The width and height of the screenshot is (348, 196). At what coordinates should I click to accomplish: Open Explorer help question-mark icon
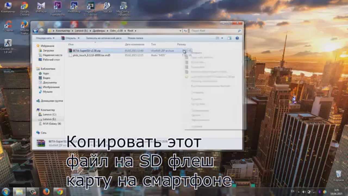coord(237,38)
